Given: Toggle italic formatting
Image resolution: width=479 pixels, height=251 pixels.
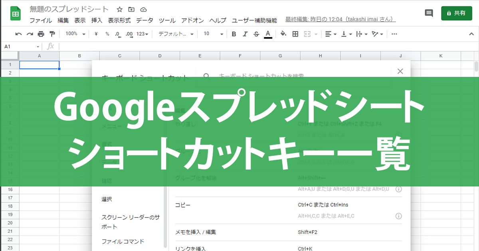Looking at the screenshot, I should [245, 34].
